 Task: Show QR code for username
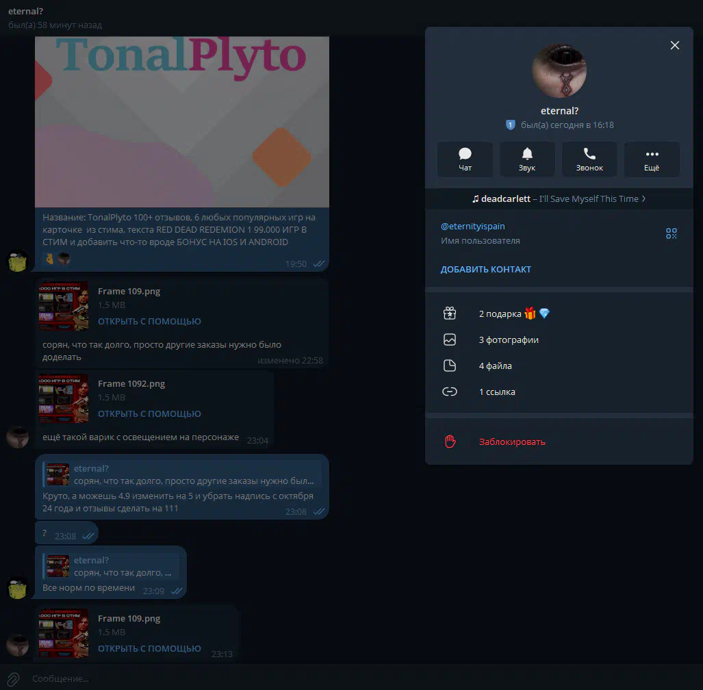671,233
